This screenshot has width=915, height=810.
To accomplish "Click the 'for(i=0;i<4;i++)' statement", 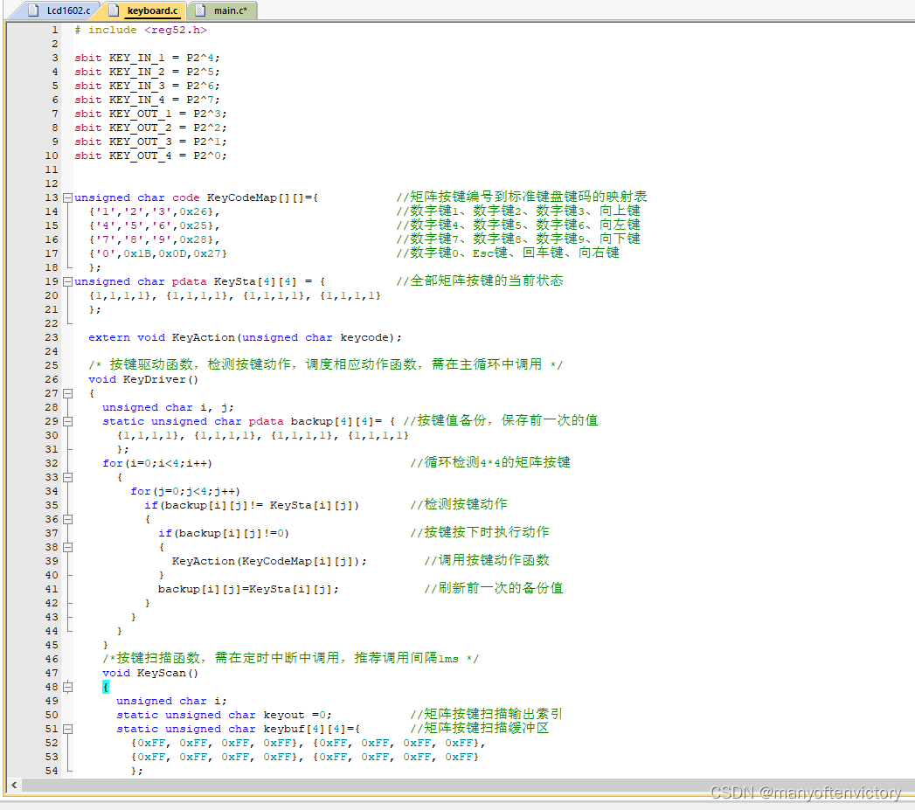I will tap(157, 463).
